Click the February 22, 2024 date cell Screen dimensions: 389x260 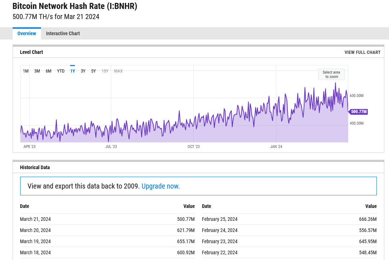click(220, 252)
